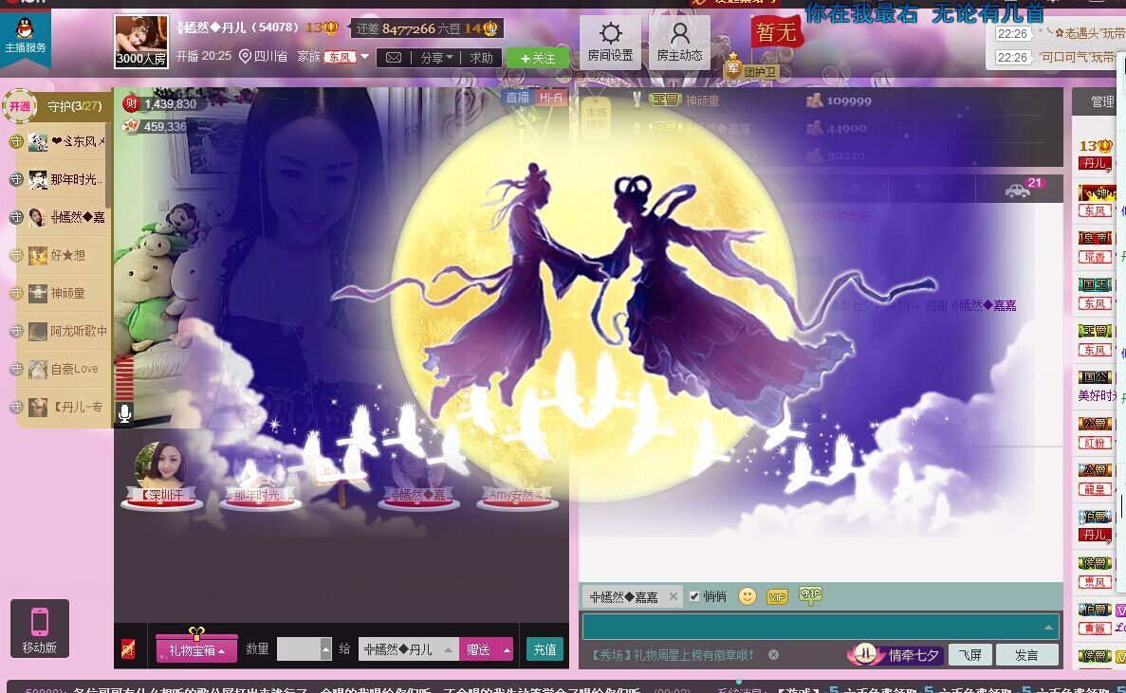The height and width of the screenshot is (693, 1126).
Task: Open 房间设置 gear icon
Action: 610,42
